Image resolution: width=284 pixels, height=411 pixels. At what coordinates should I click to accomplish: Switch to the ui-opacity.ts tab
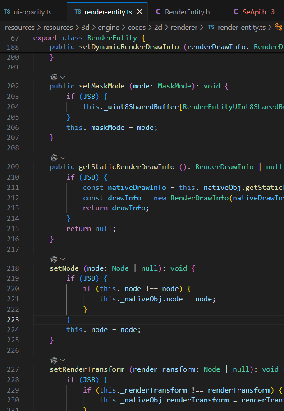(28, 12)
